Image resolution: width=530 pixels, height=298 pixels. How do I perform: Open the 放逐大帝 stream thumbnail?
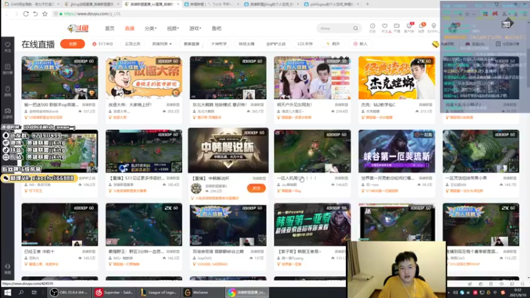pos(144,77)
